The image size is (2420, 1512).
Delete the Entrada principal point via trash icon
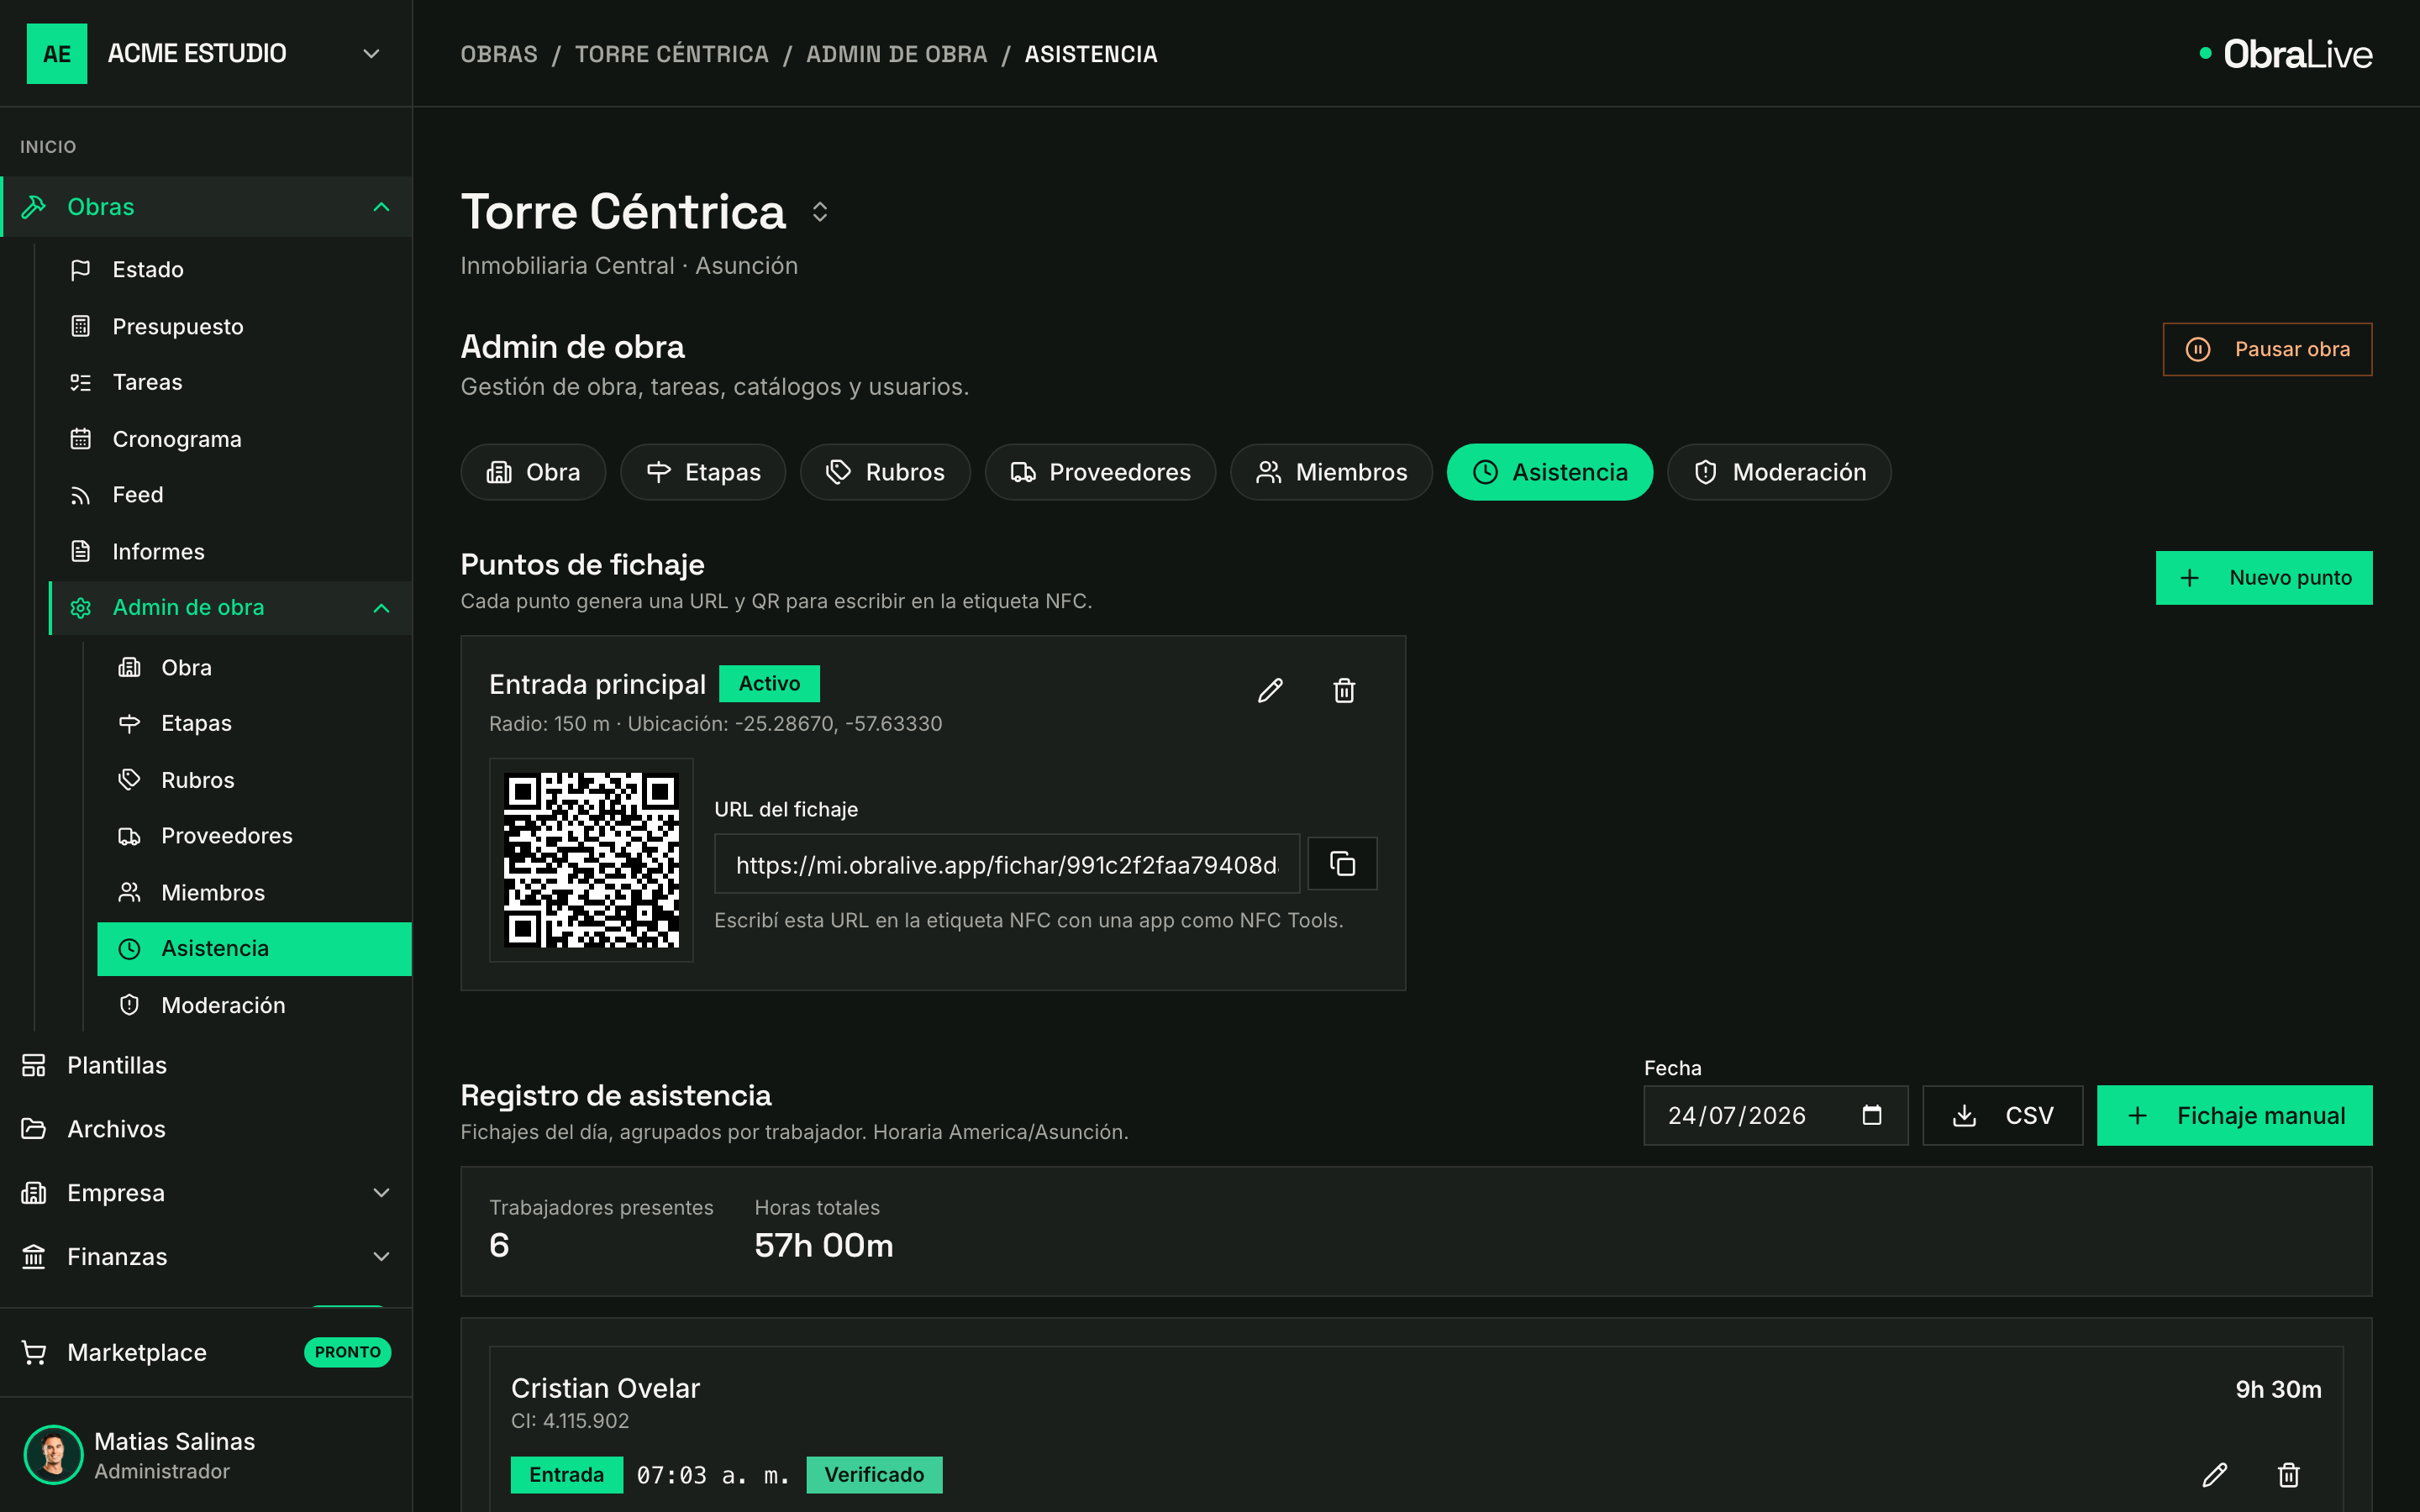[1344, 690]
